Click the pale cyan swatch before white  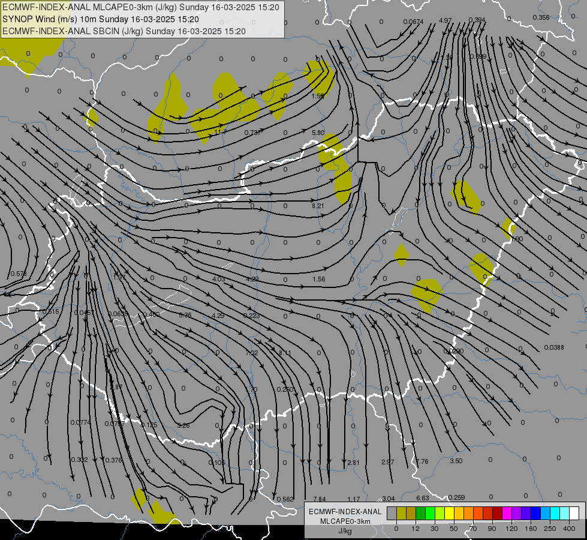click(x=565, y=513)
